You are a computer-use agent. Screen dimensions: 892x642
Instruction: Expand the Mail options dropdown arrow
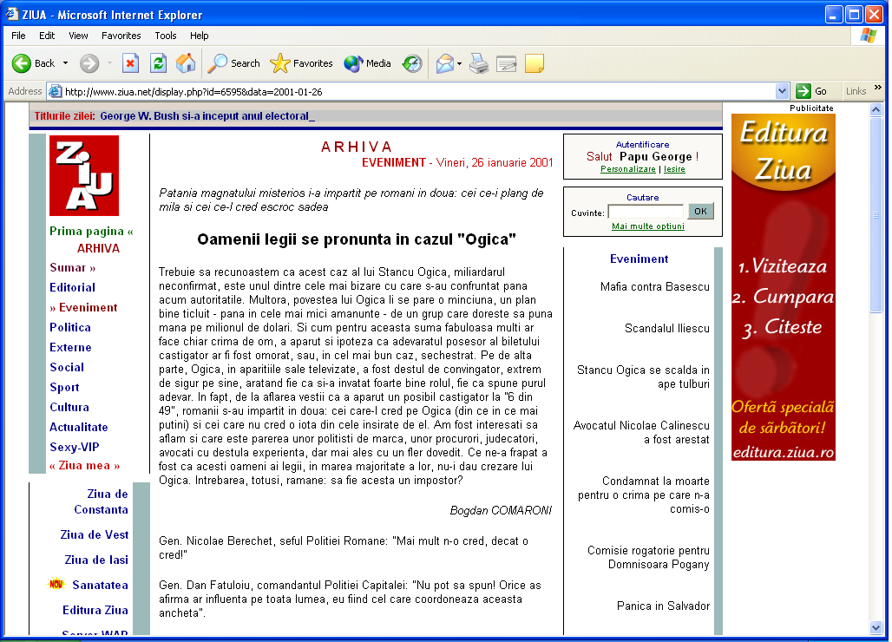(x=459, y=63)
